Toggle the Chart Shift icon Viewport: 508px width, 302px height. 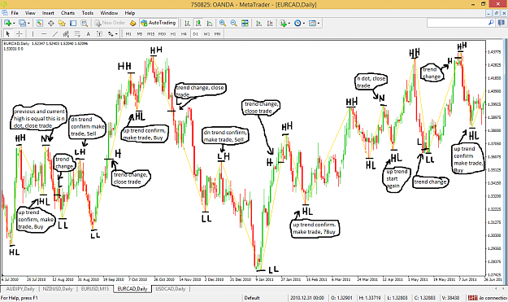[270, 23]
